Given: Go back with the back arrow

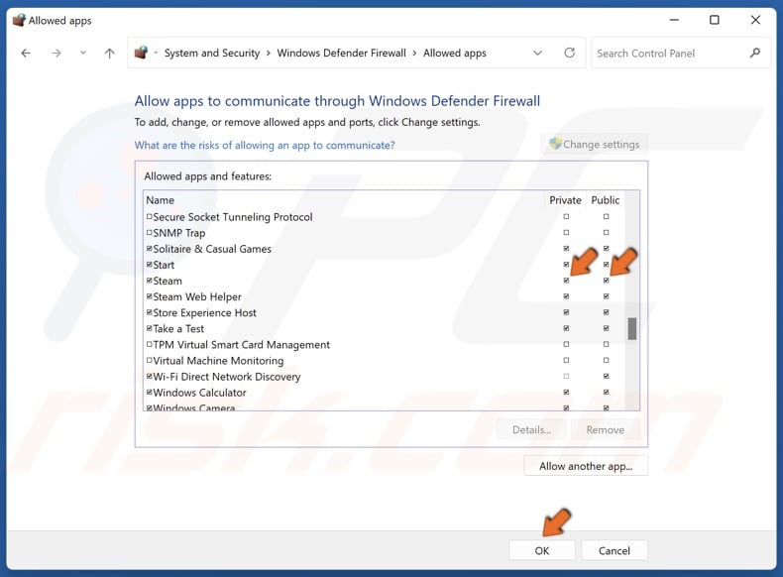Looking at the screenshot, I should 26,53.
